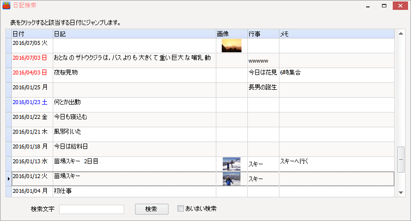411x221 pixels.
Task: Select date cell 2016/01/21 木
Action: click(32, 134)
